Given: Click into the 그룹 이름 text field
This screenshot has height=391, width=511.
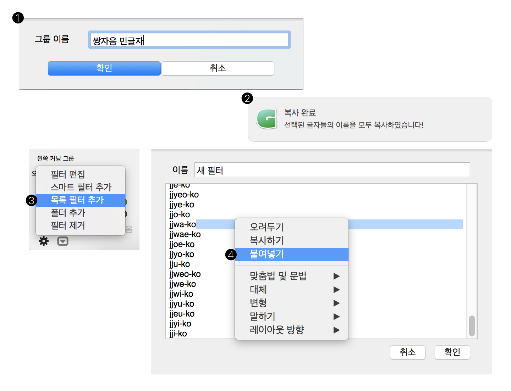Looking at the screenshot, I should pos(189,40).
